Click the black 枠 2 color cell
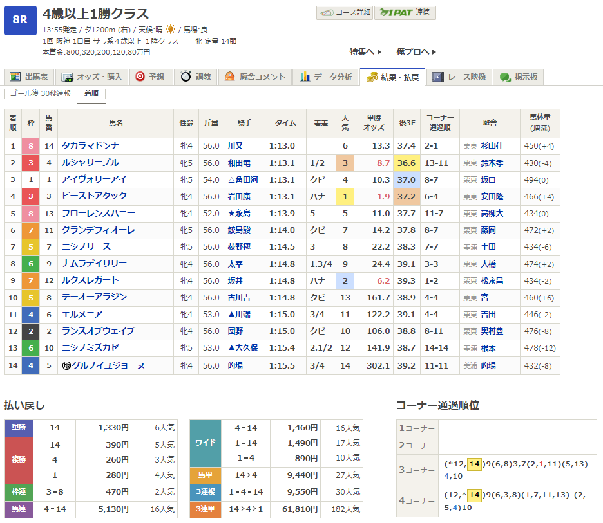Screen dimensions: 603x523 (x=30, y=331)
